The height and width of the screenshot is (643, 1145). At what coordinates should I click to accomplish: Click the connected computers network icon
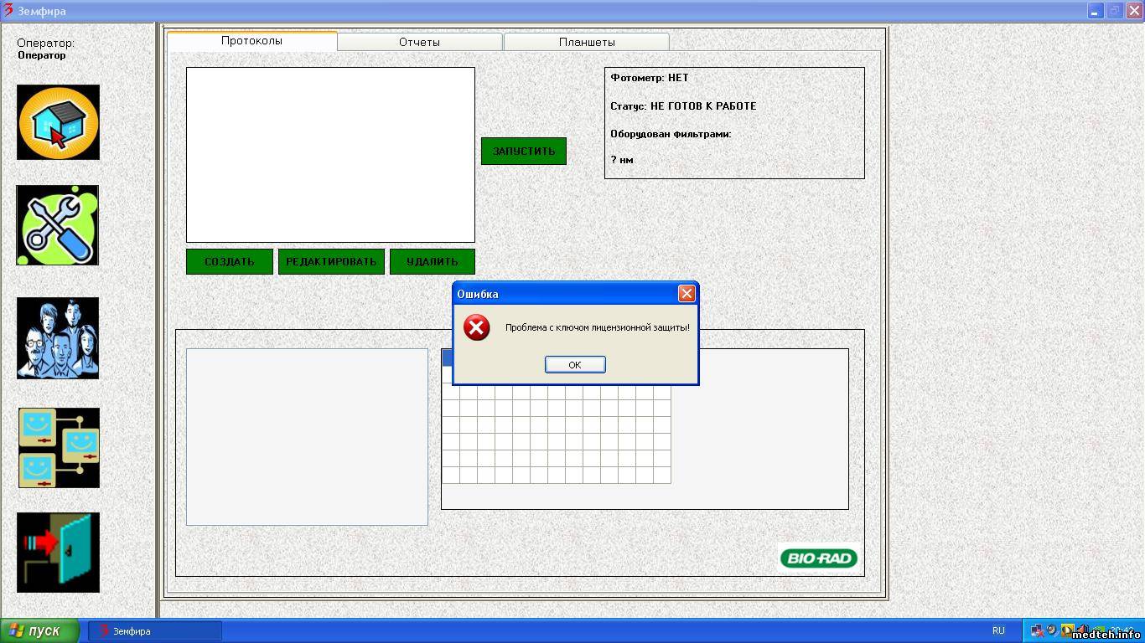click(x=59, y=448)
